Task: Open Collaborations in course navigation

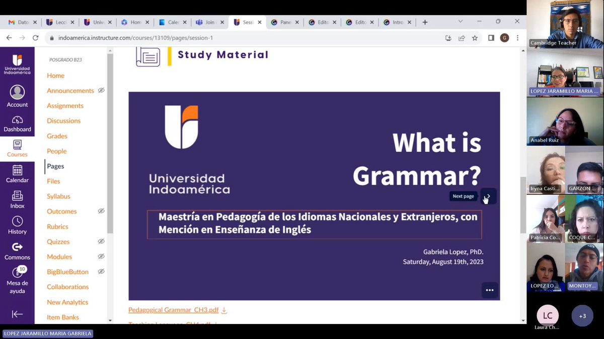Action: (x=67, y=286)
